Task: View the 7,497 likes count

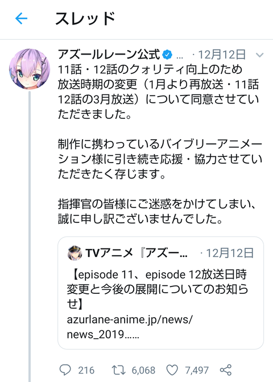Action: pyautogui.click(x=197, y=370)
